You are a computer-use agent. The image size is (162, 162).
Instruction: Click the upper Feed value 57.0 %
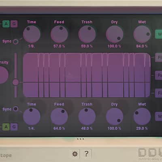(x=59, y=46)
